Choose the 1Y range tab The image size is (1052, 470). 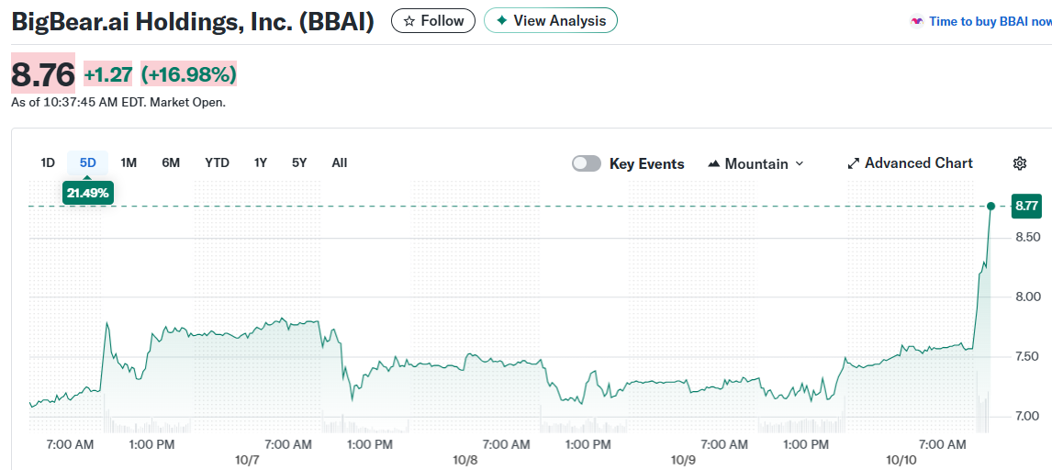pyautogui.click(x=261, y=162)
